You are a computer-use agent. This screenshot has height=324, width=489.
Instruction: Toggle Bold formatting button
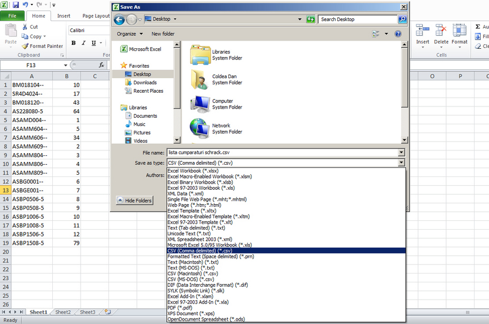tap(73, 43)
